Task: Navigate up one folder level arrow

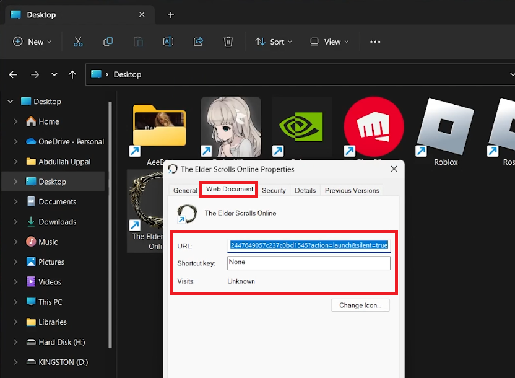Action: 72,74
